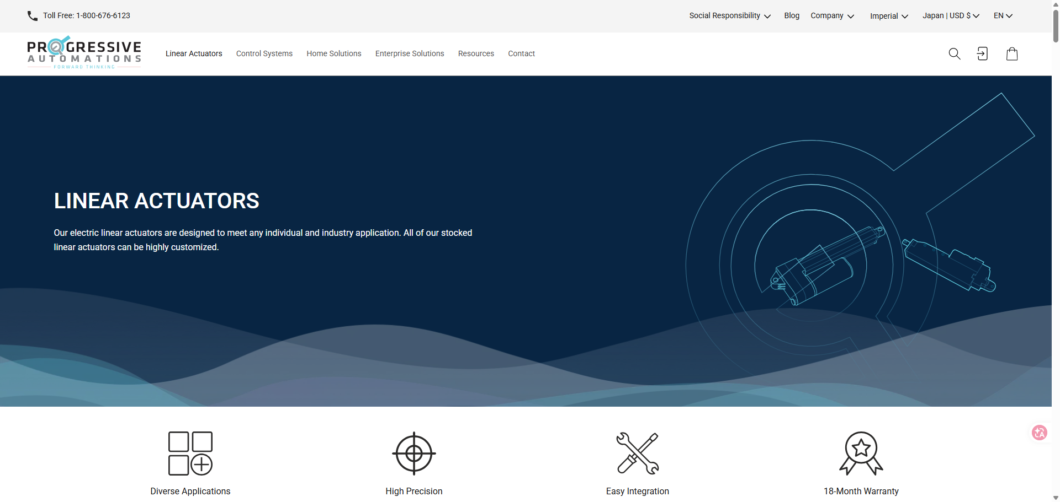Image resolution: width=1060 pixels, height=502 pixels.
Task: Expand the Social Responsibility dropdown
Action: [729, 16]
